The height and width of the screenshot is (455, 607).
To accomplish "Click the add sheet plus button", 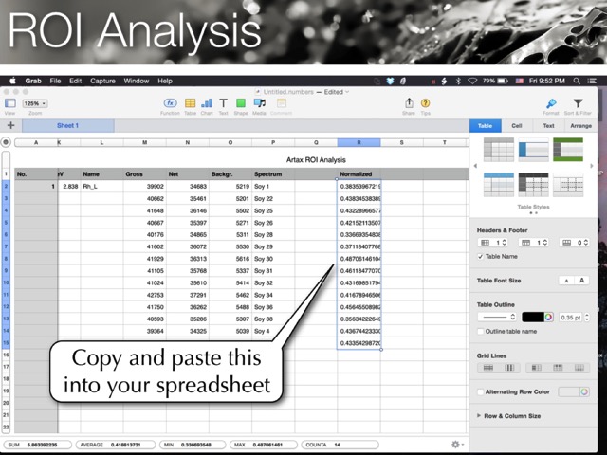I will [x=10, y=125].
